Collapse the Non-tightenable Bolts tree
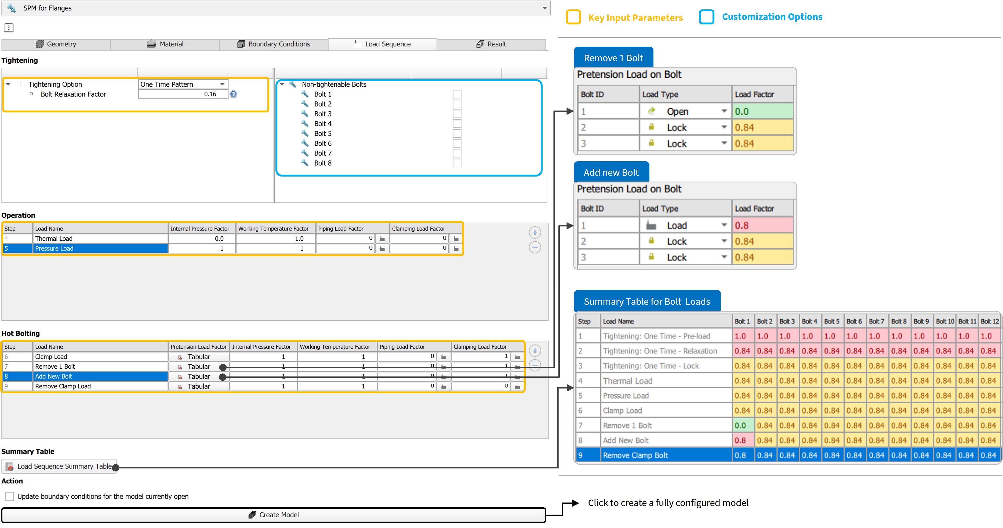The image size is (1003, 528). point(282,85)
